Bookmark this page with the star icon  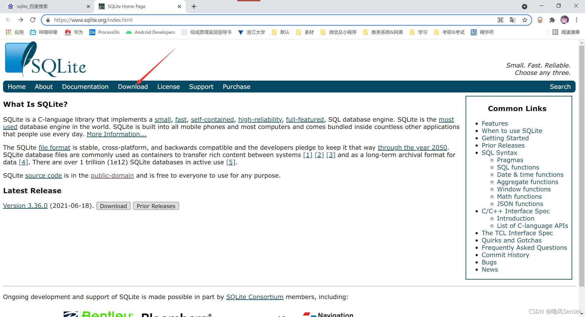click(525, 20)
